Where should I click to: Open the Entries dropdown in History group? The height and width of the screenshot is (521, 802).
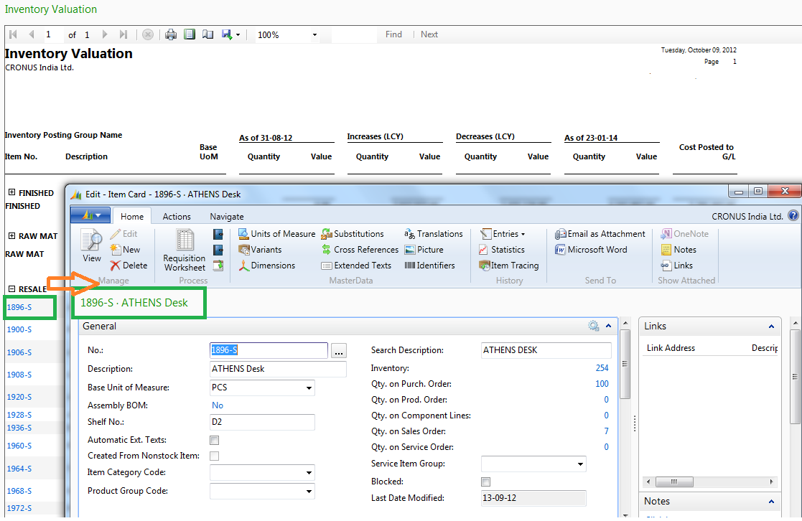503,234
